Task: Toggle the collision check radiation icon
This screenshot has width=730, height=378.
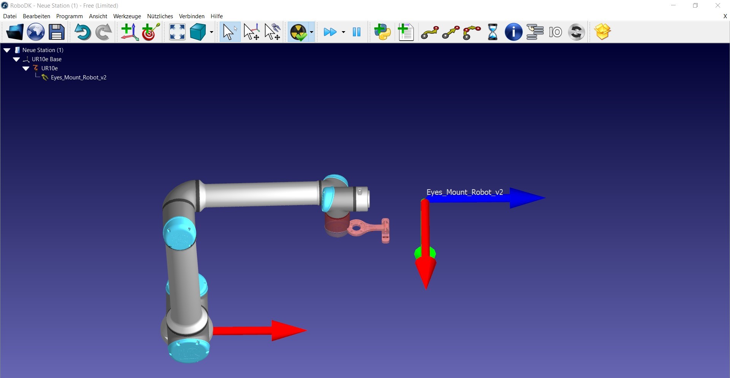Action: (x=298, y=32)
